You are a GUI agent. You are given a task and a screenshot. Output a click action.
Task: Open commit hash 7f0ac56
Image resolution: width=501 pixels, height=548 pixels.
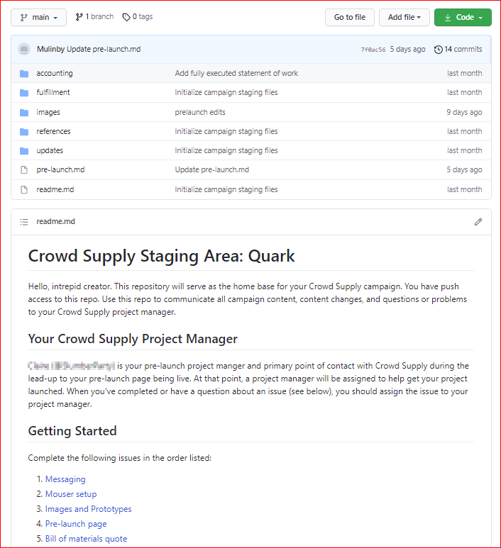[x=373, y=50]
